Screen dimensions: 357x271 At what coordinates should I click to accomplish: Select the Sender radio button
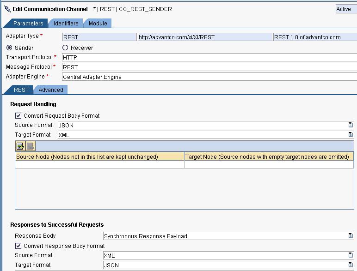point(9,48)
